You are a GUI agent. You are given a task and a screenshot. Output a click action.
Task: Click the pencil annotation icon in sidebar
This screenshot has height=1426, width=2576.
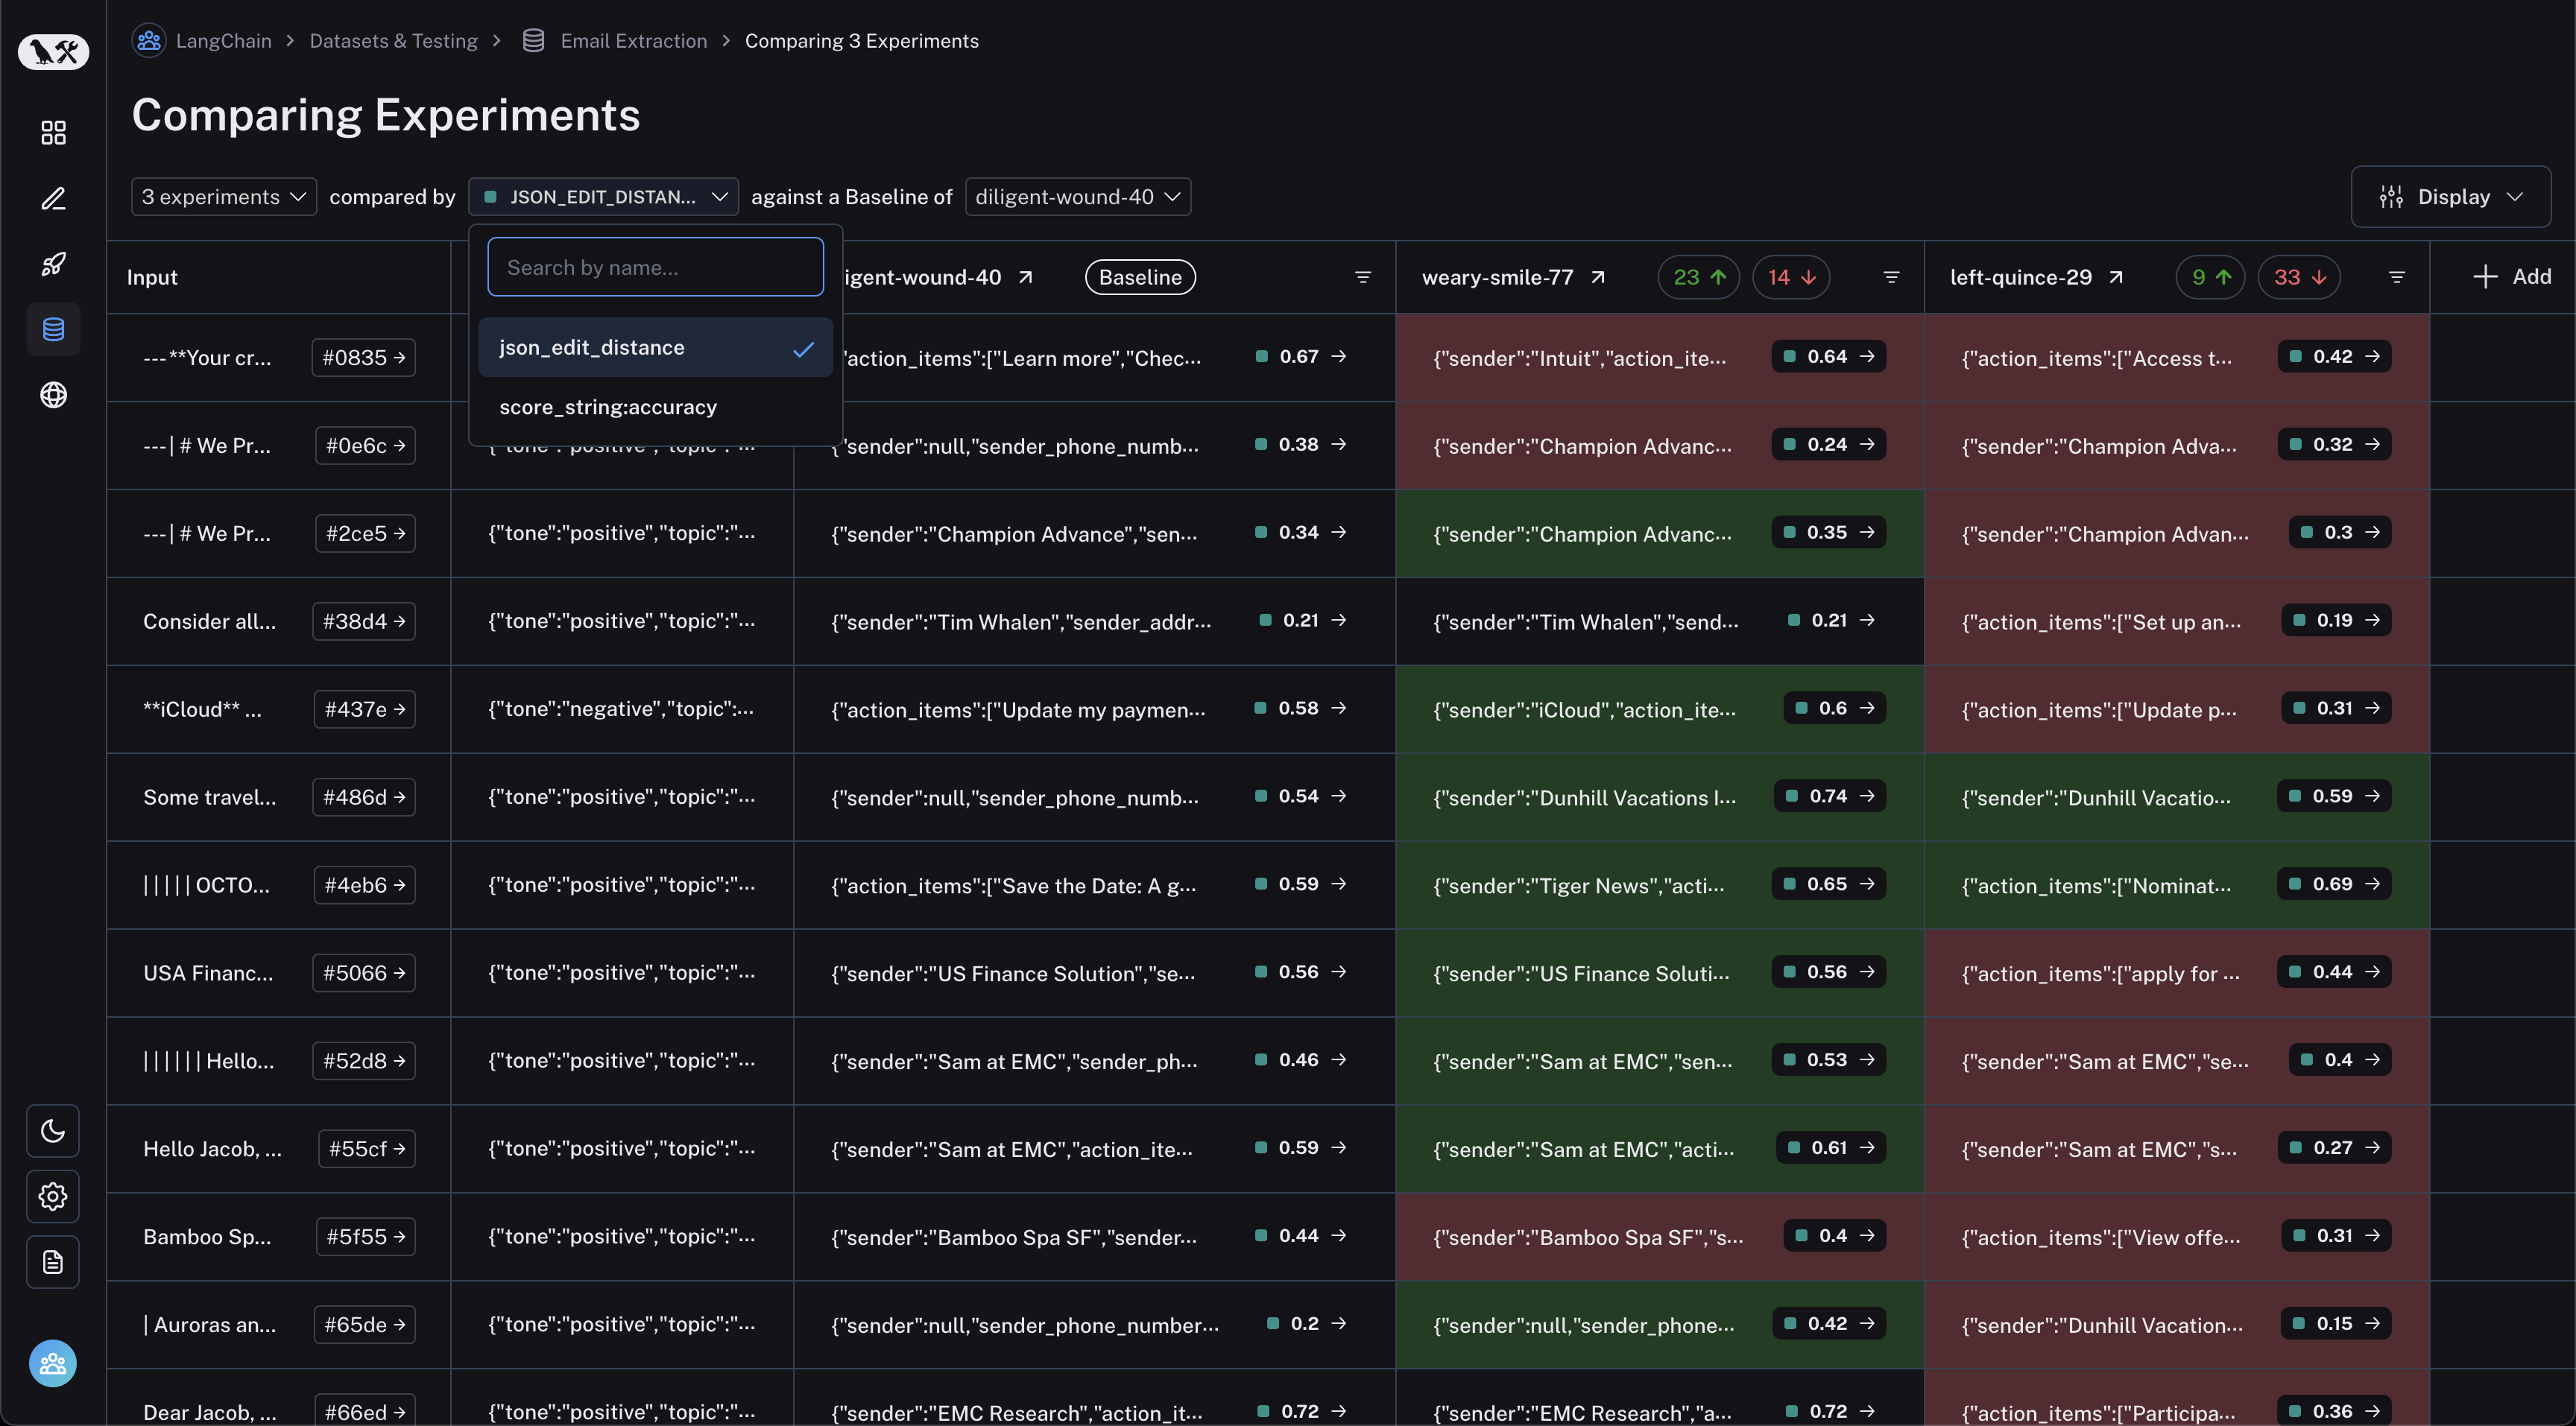pyautogui.click(x=53, y=199)
